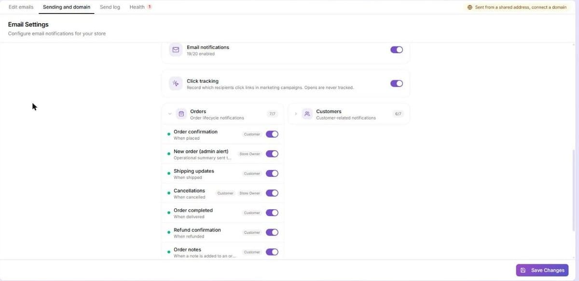Click the envelope icon beside Email notifications
579x281 pixels.
coord(176,50)
